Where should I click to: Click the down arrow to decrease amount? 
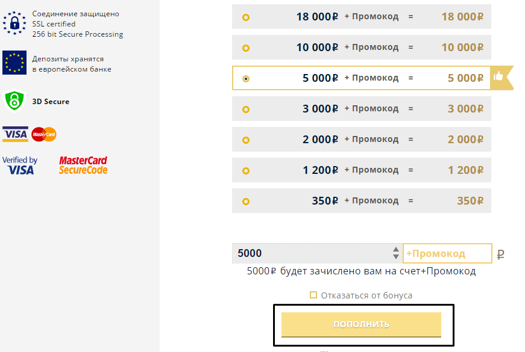click(x=396, y=256)
